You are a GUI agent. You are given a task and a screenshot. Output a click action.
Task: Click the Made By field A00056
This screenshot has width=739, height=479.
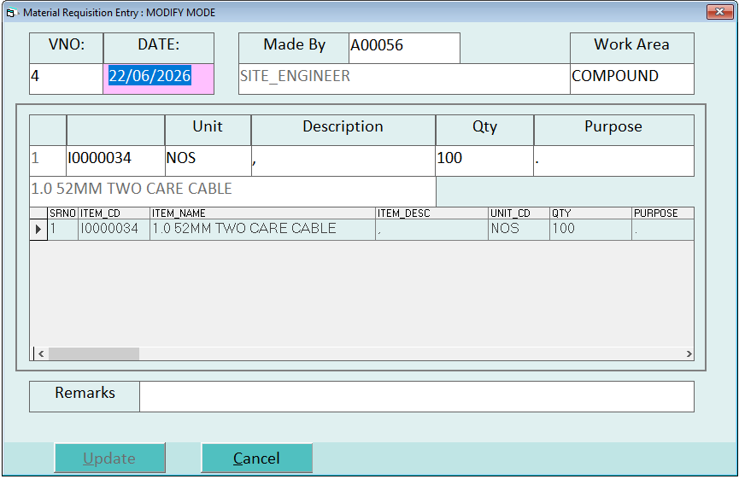(x=404, y=48)
